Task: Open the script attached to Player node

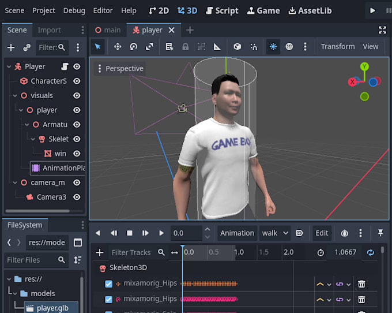Action: 65,66
